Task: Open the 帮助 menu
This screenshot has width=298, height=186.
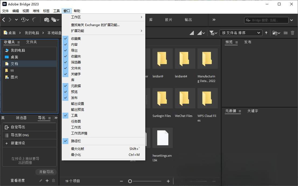Action: click(77, 11)
